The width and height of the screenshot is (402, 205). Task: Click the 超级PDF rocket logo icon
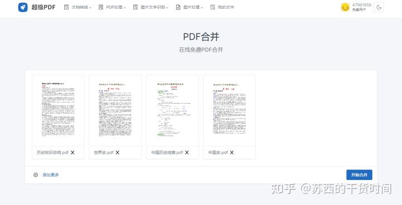click(x=23, y=7)
